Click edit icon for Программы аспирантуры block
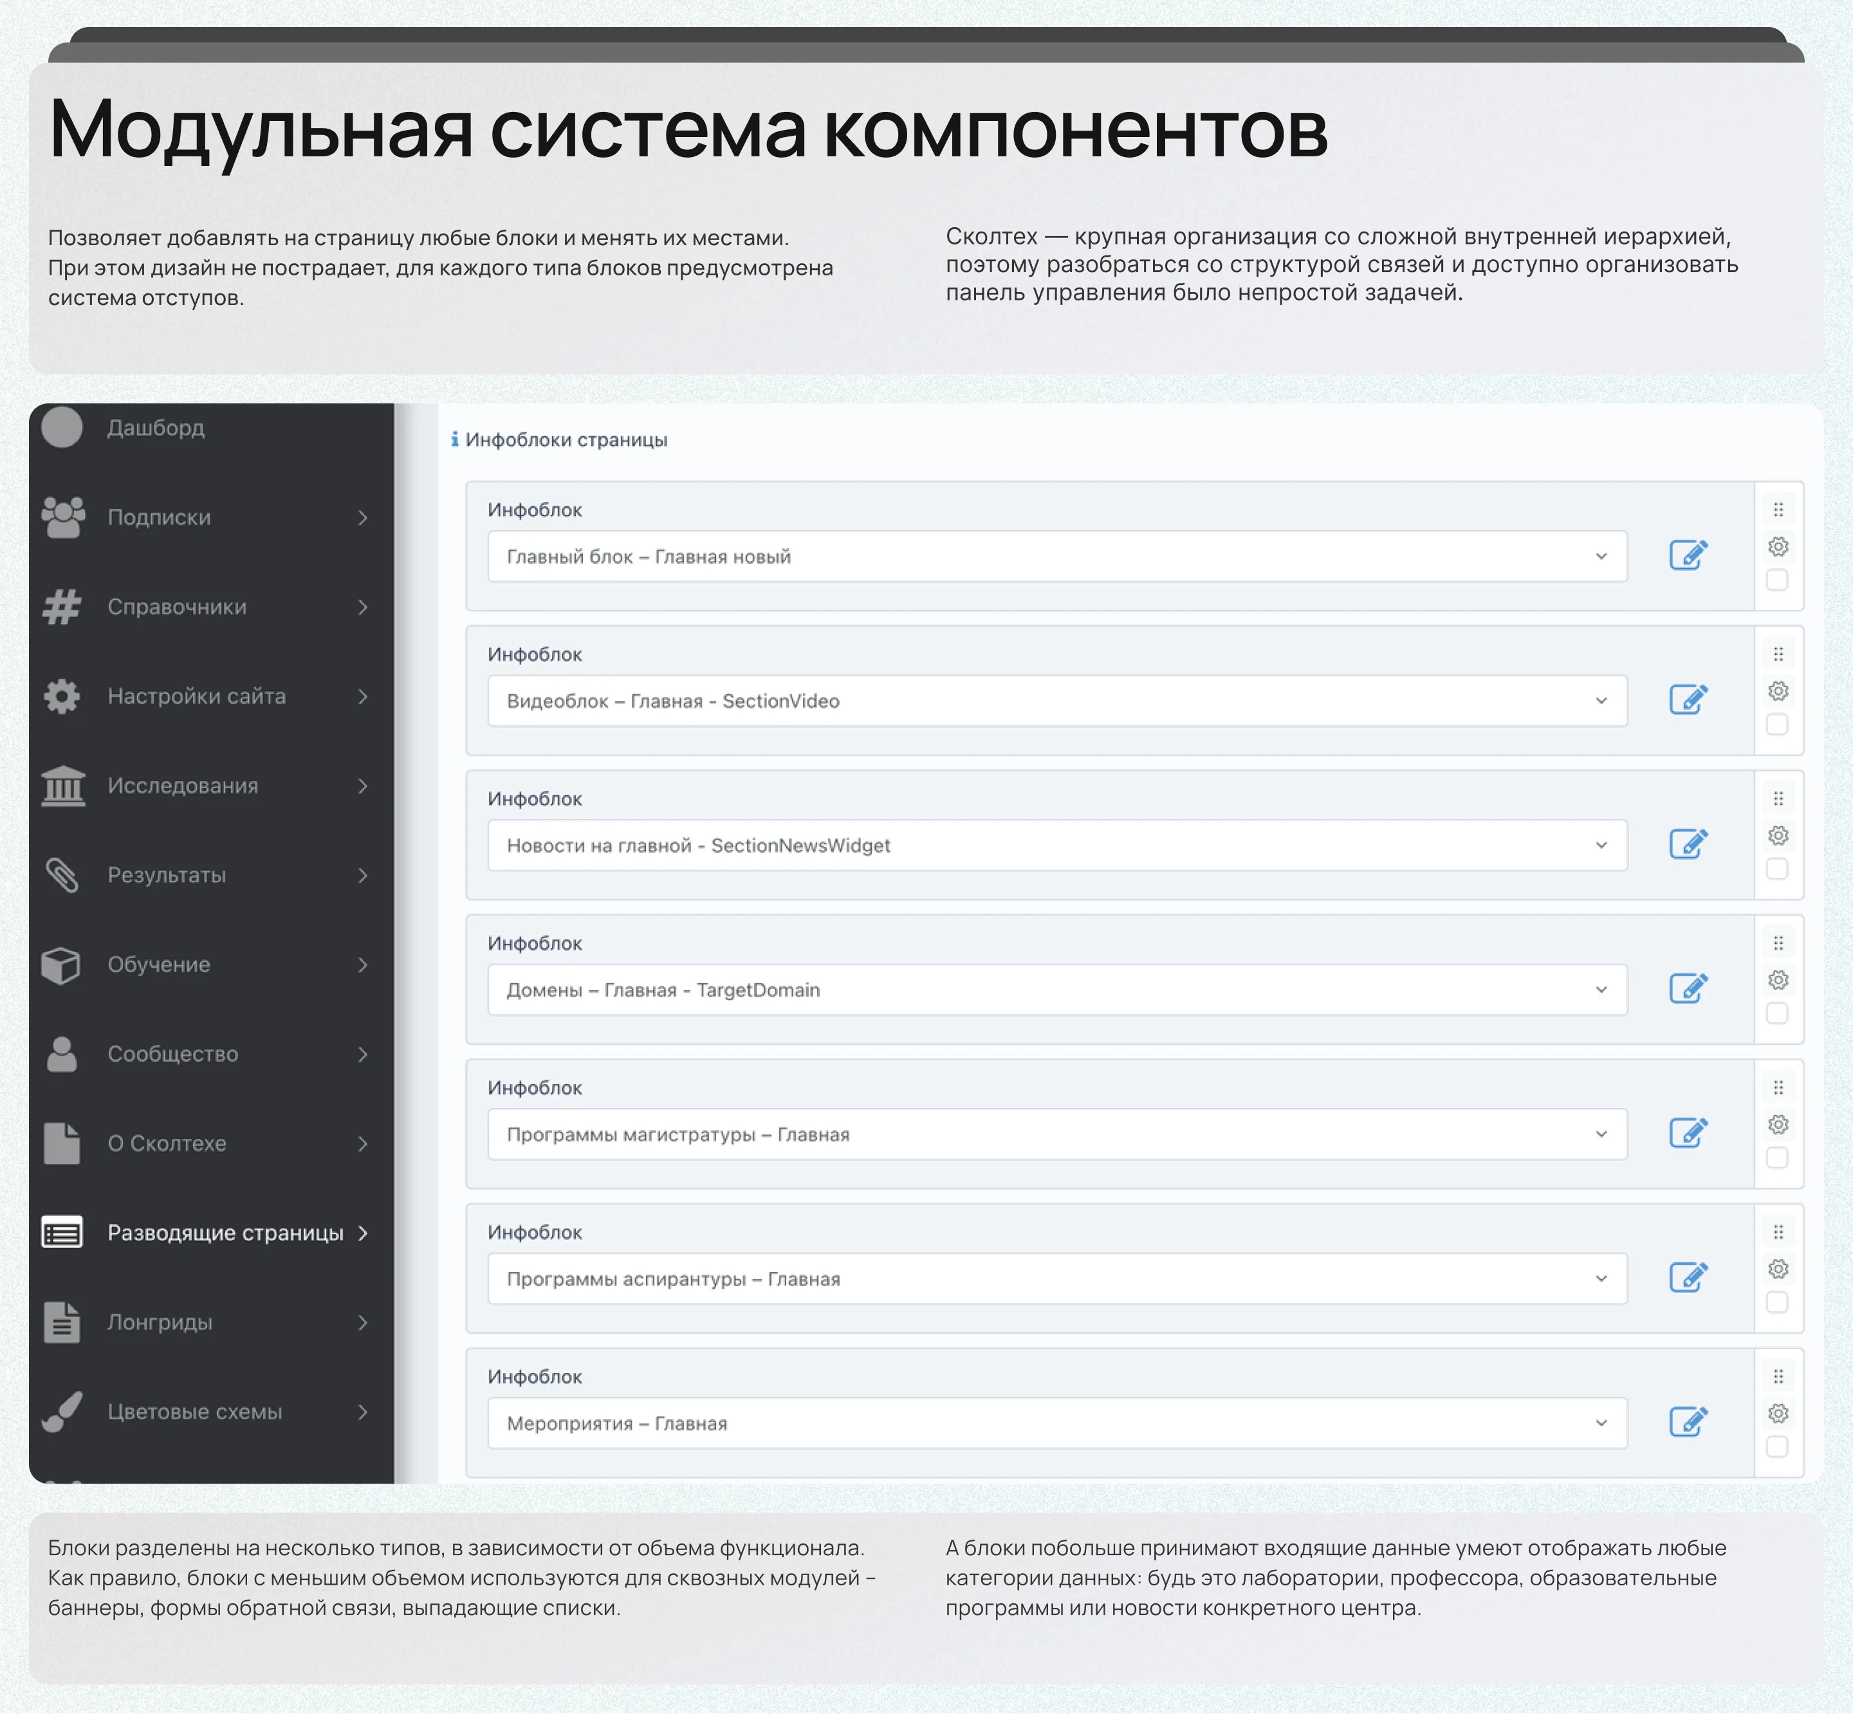The height and width of the screenshot is (1714, 1853). coord(1688,1278)
